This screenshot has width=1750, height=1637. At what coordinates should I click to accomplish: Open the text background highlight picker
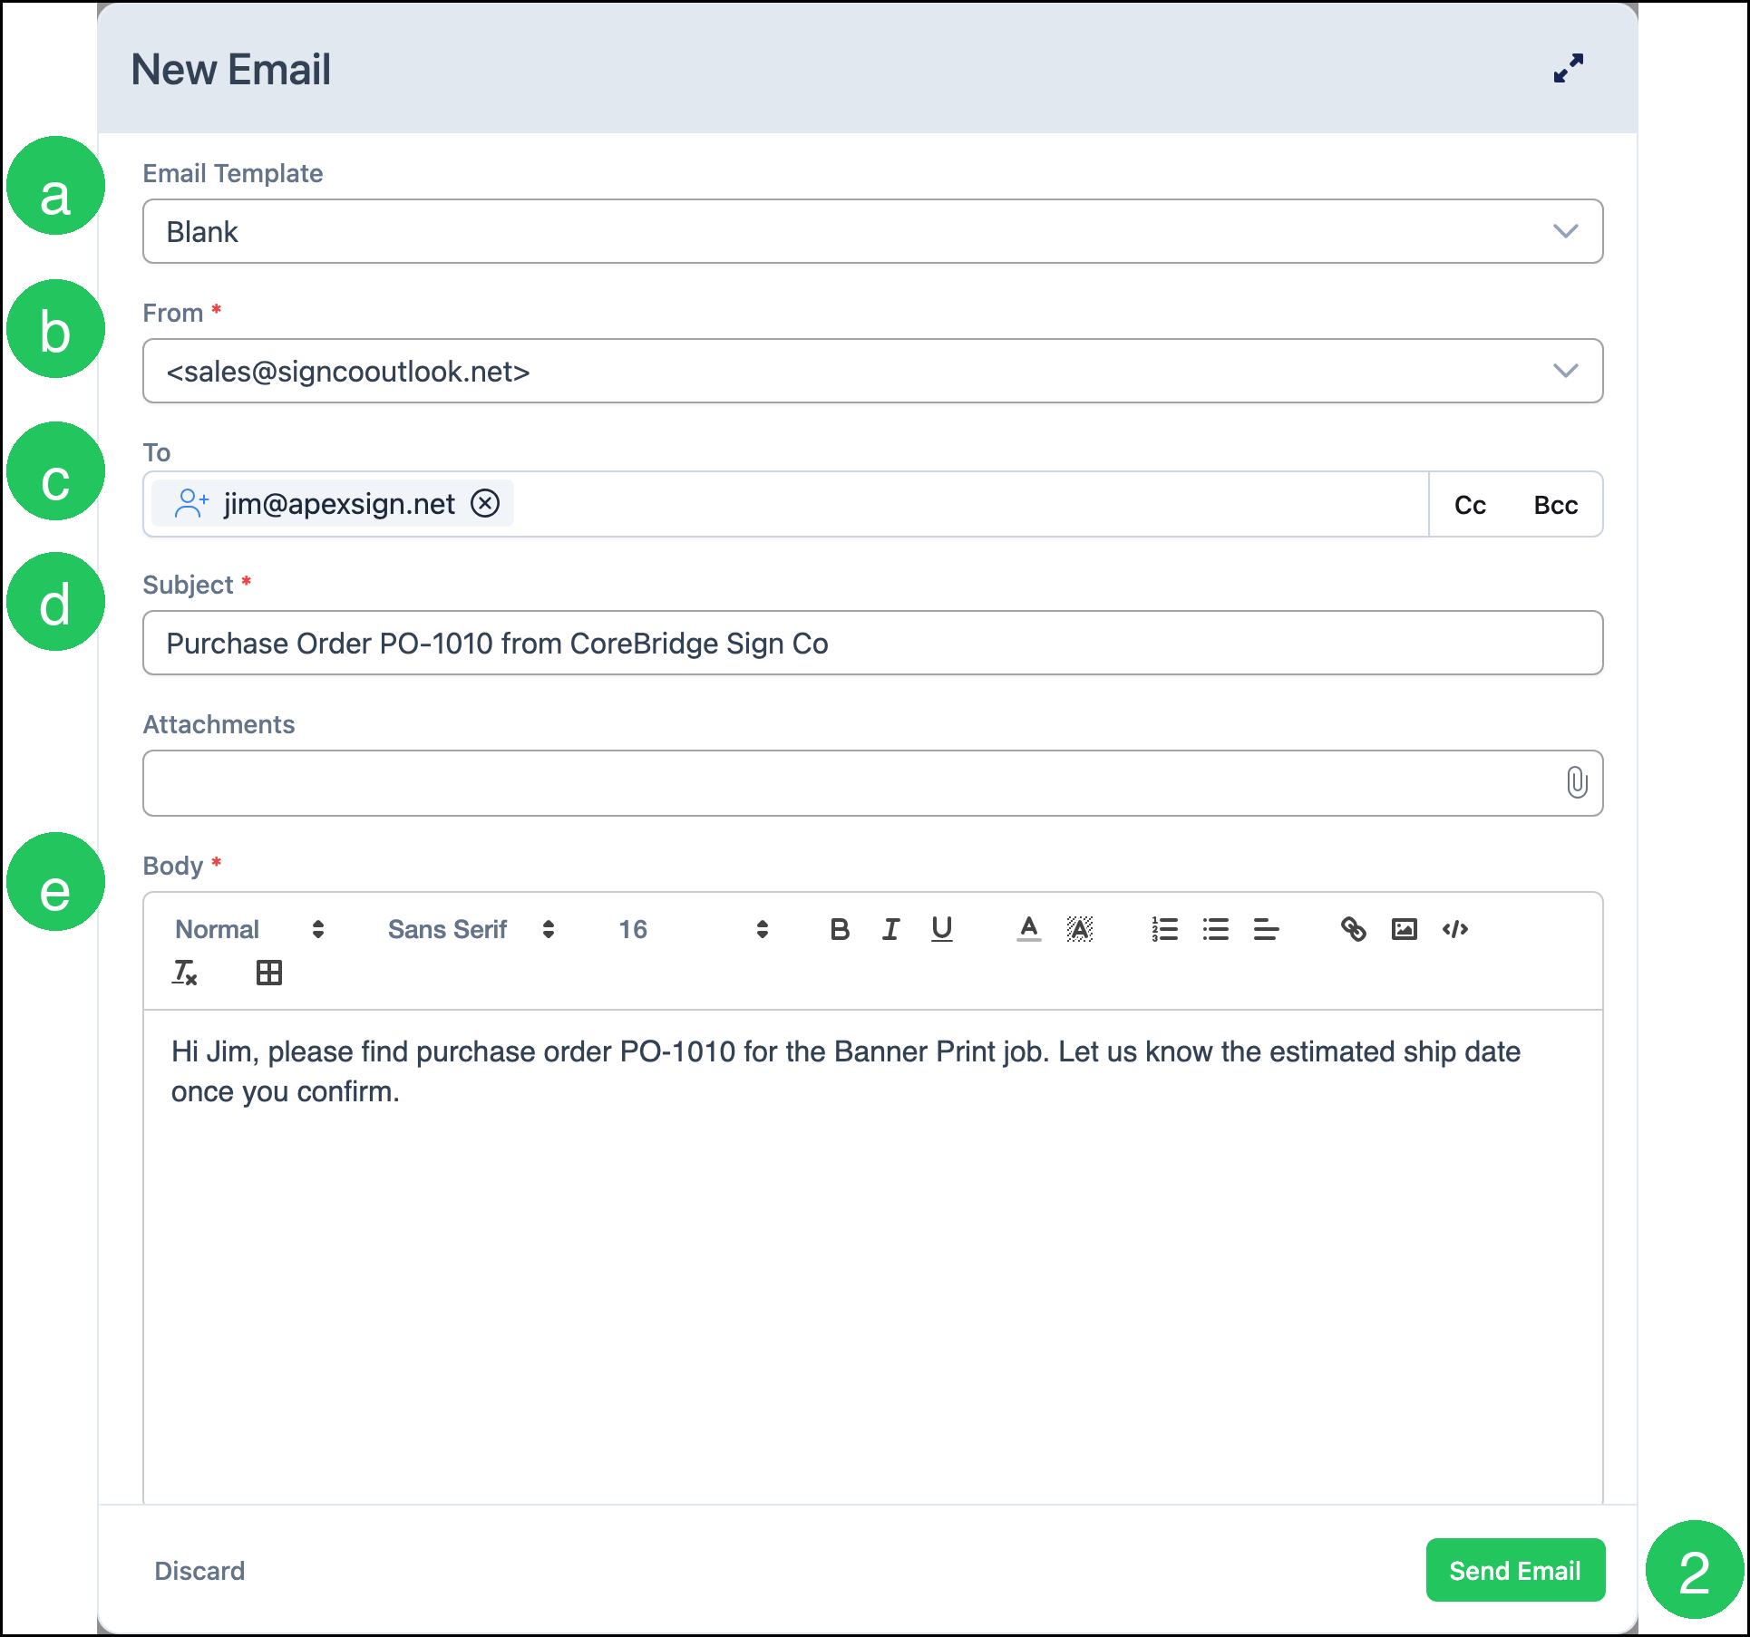click(1079, 929)
